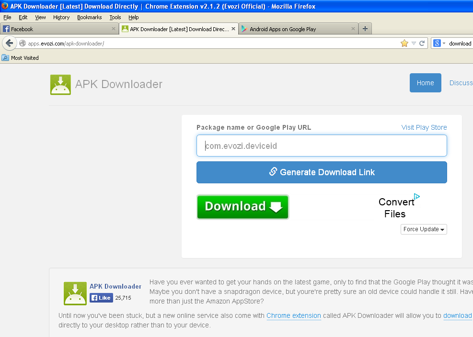The height and width of the screenshot is (337, 473).
Task: Switch to the Facebook tab
Action: 59,29
